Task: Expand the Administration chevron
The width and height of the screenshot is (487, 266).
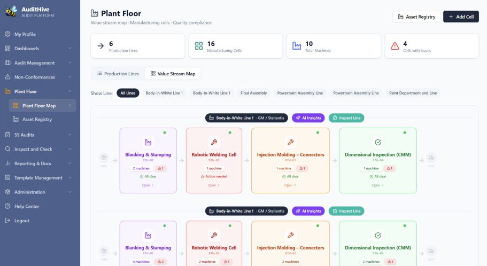Action: point(70,192)
